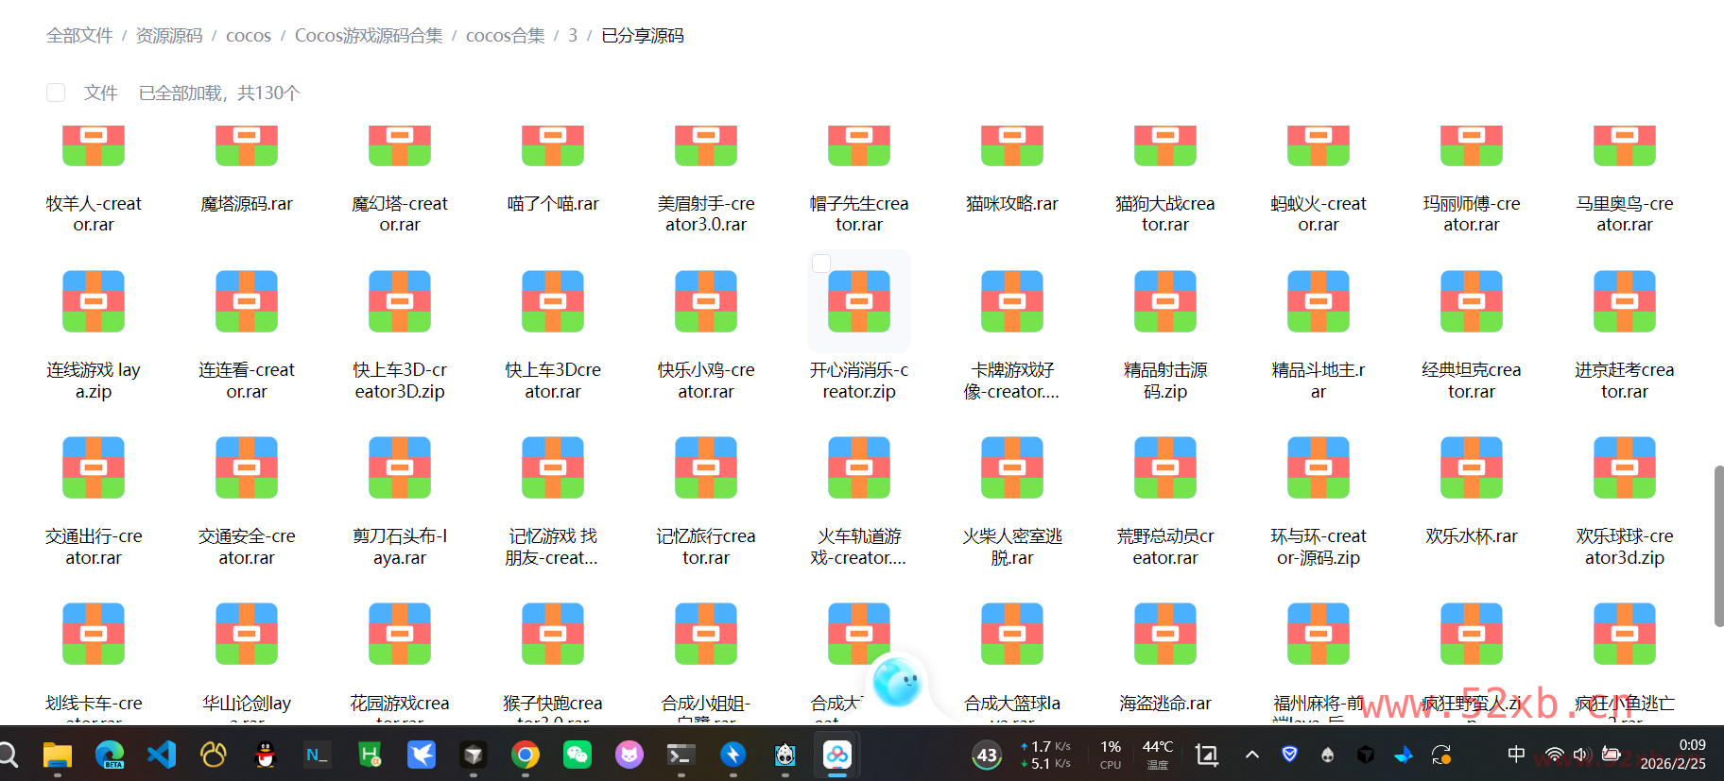The height and width of the screenshot is (781, 1724).
Task: Open the 精品射击源码.zip archive icon
Action: coord(1165,301)
